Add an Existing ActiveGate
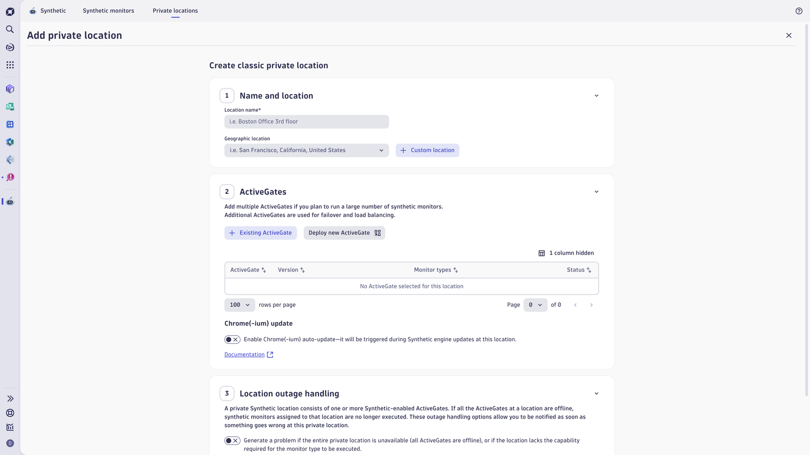The height and width of the screenshot is (455, 810). (260, 233)
